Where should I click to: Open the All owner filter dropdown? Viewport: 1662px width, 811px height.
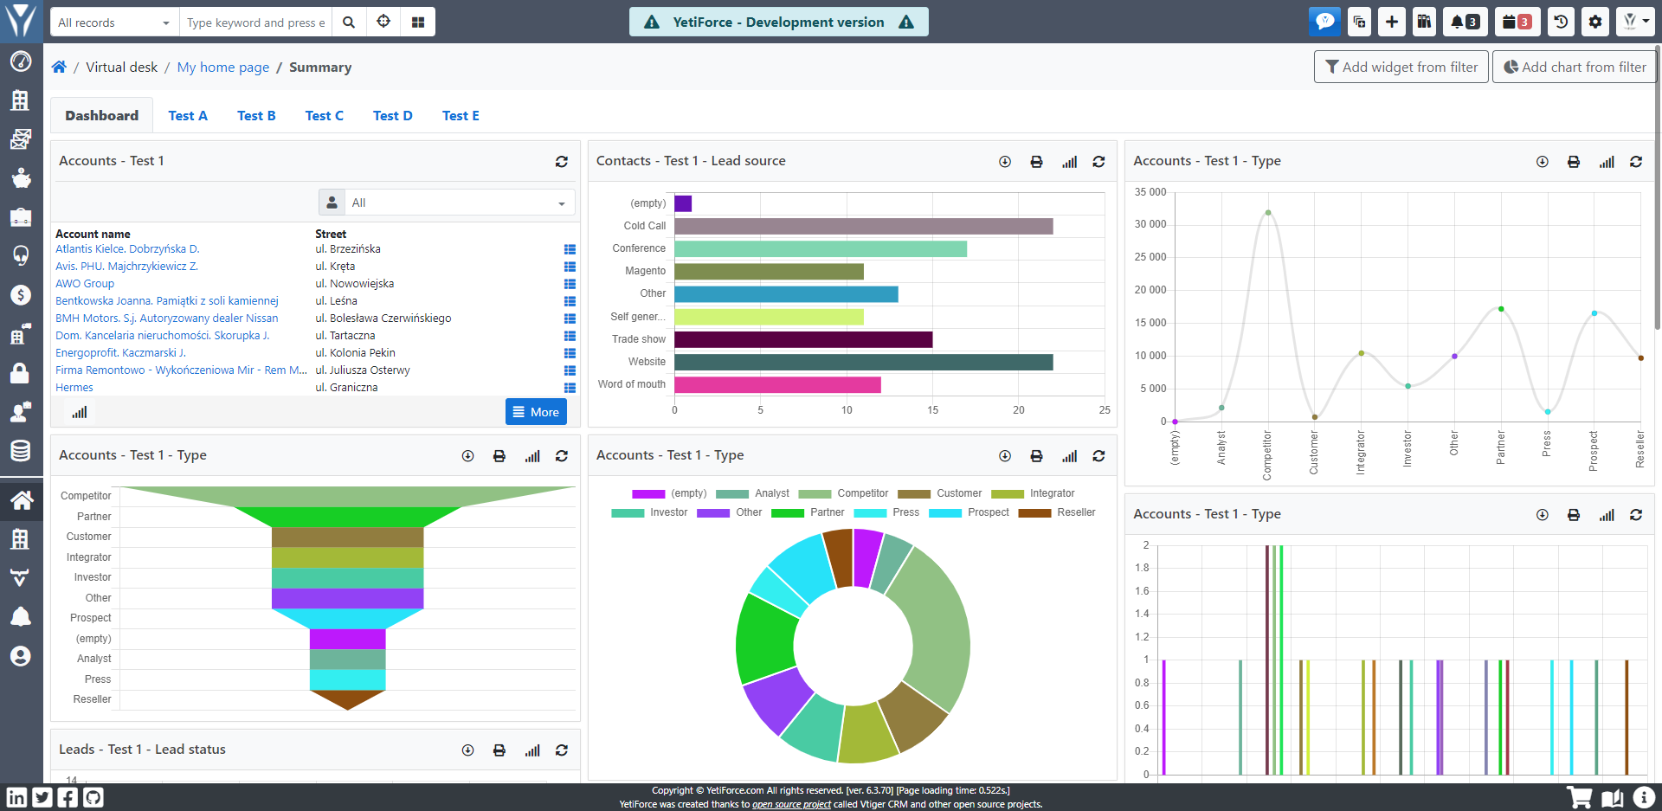pyautogui.click(x=447, y=203)
